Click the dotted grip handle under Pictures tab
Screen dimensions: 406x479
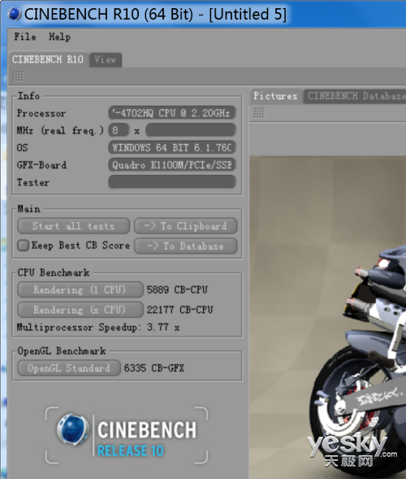point(259,113)
